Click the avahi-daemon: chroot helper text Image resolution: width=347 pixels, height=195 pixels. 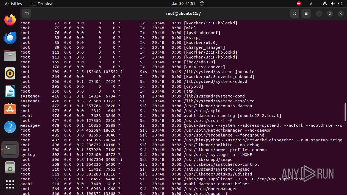pyautogui.click(x=217, y=184)
